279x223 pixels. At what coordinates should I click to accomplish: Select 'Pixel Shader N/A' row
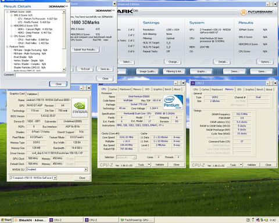(23, 57)
